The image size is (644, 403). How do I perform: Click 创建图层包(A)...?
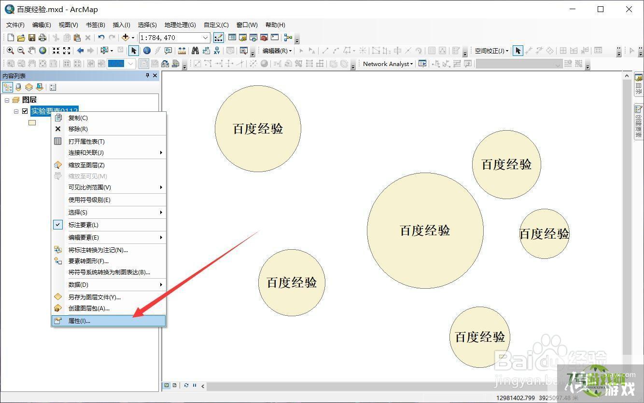coord(109,308)
